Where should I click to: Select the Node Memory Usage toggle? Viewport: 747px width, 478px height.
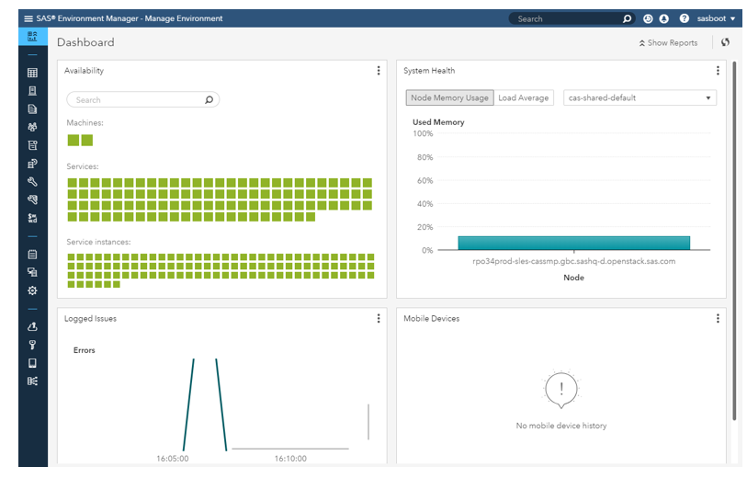449,98
